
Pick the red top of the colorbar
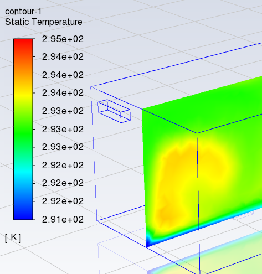click(23, 43)
